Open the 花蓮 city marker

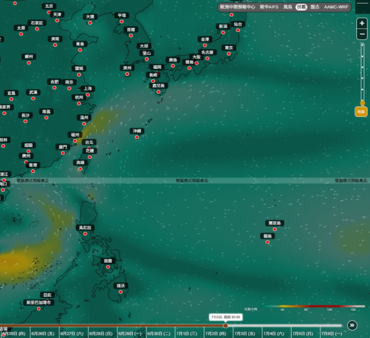coord(89,157)
